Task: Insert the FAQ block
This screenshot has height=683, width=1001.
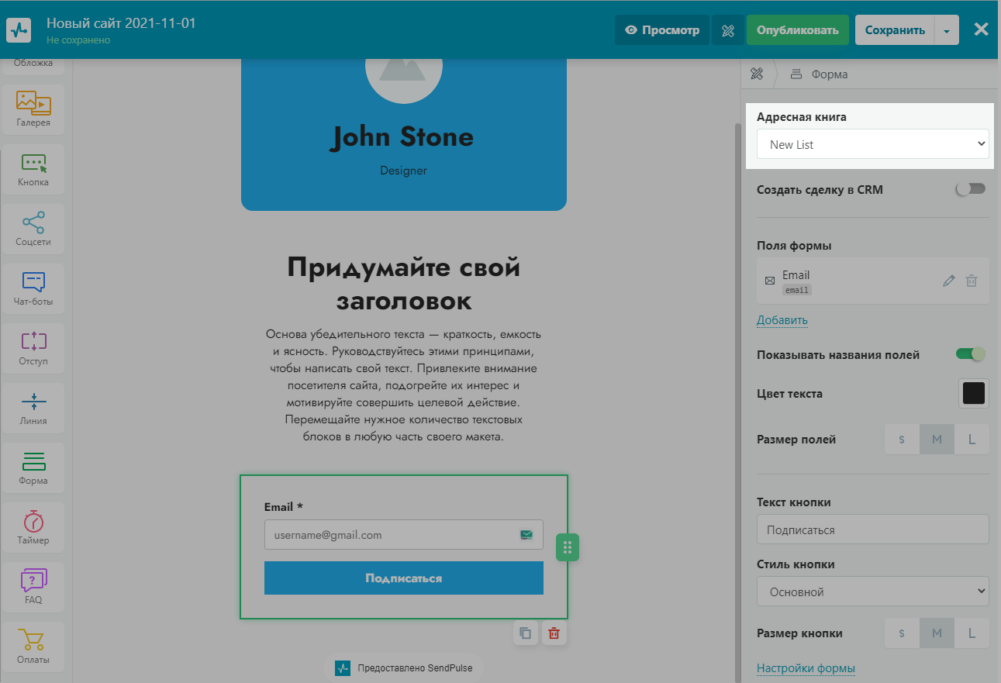Action: click(33, 586)
